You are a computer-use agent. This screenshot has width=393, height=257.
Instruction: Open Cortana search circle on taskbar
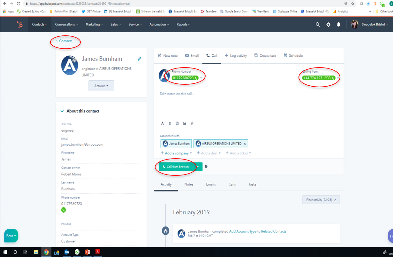point(15,252)
